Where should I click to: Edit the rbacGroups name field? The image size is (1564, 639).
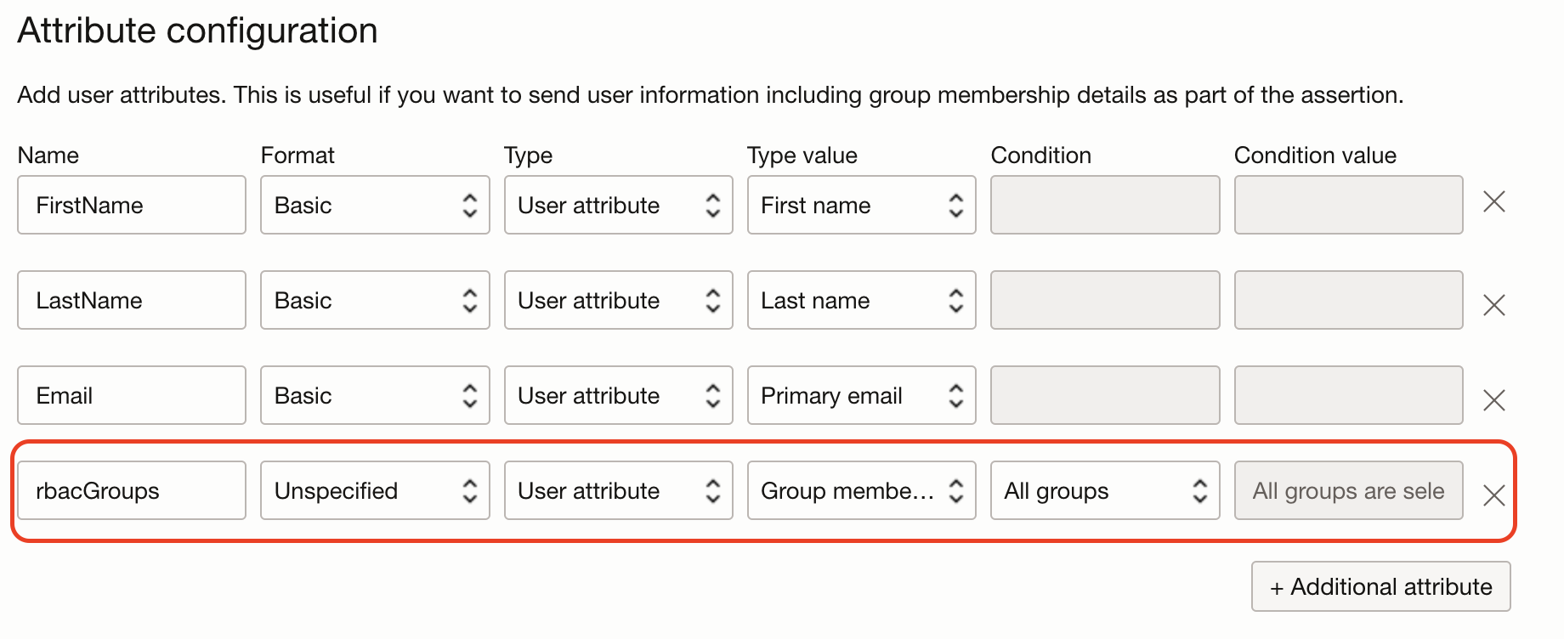coord(132,490)
